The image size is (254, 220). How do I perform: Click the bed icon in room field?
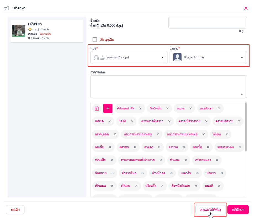96,57
